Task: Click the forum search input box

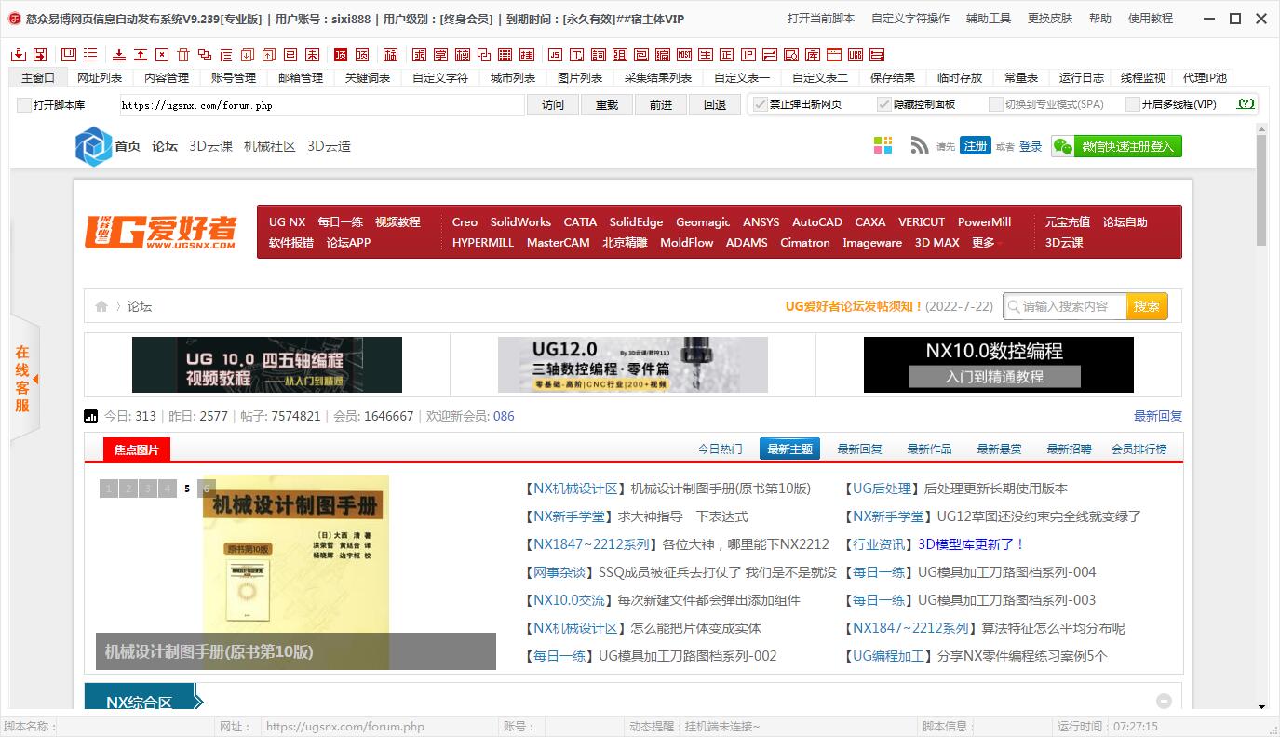Action: point(1065,306)
